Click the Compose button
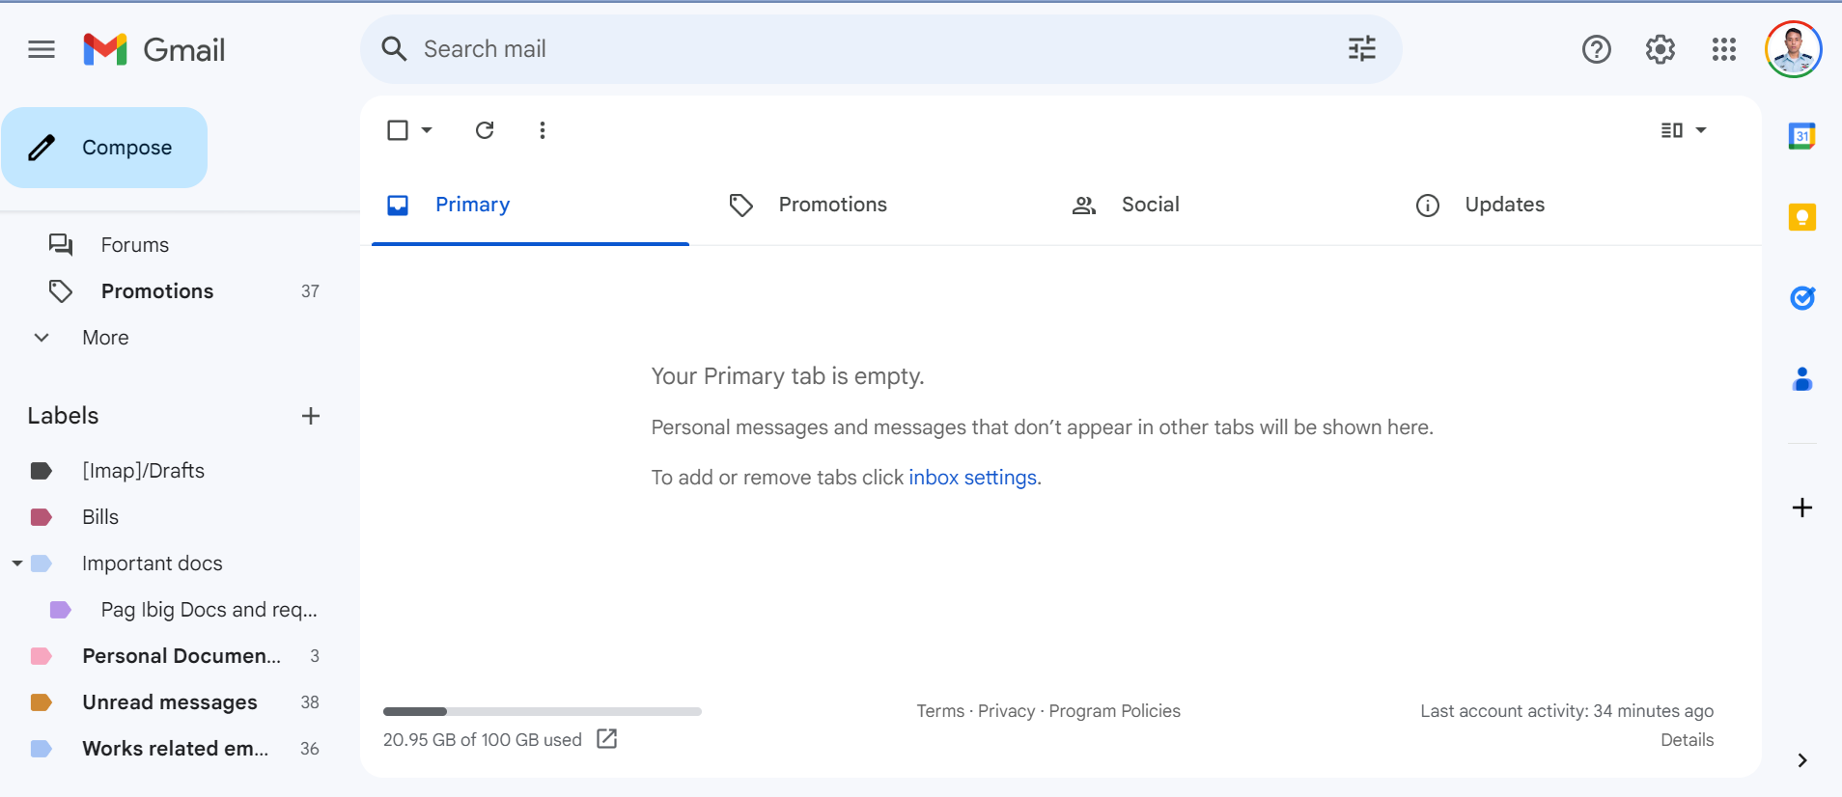Image resolution: width=1842 pixels, height=797 pixels. [104, 148]
